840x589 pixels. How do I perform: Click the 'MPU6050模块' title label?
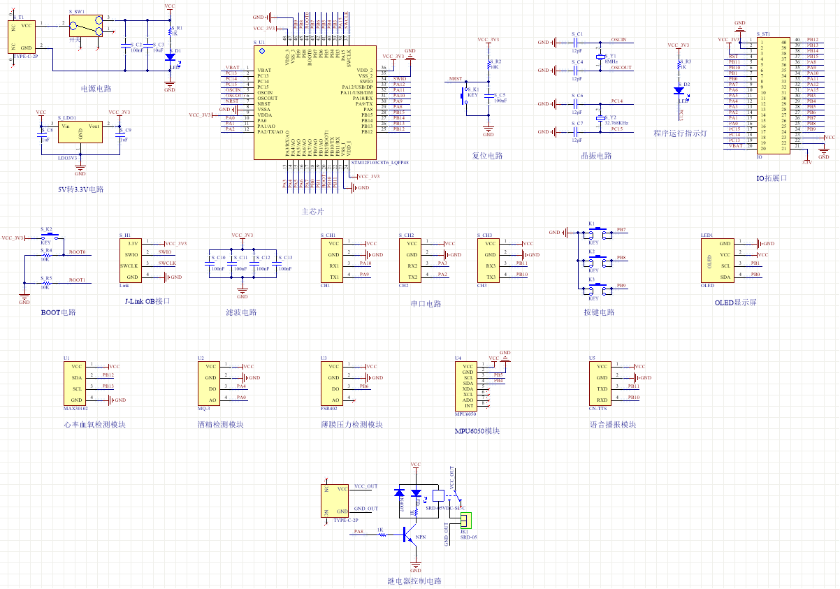point(477,430)
